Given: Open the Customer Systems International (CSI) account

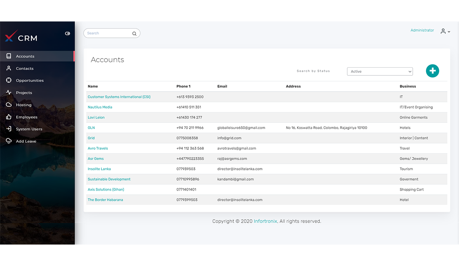Looking at the screenshot, I should [119, 97].
